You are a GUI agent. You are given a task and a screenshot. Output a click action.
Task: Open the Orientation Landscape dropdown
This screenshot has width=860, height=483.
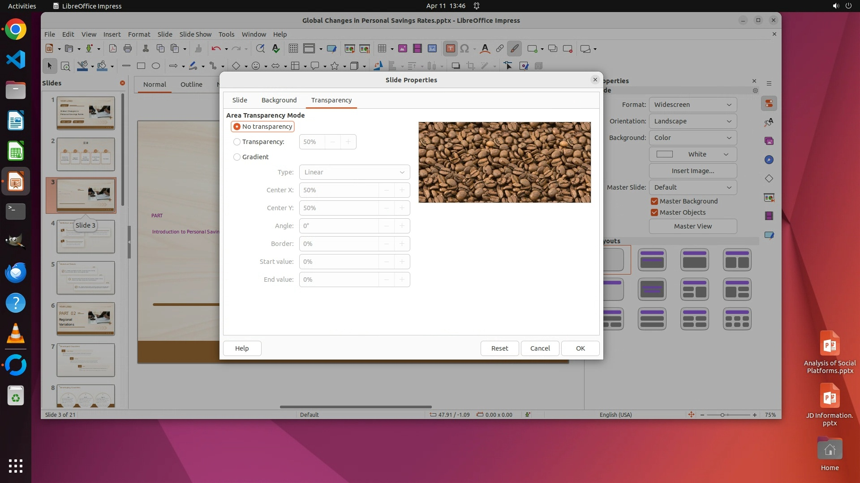(x=692, y=121)
